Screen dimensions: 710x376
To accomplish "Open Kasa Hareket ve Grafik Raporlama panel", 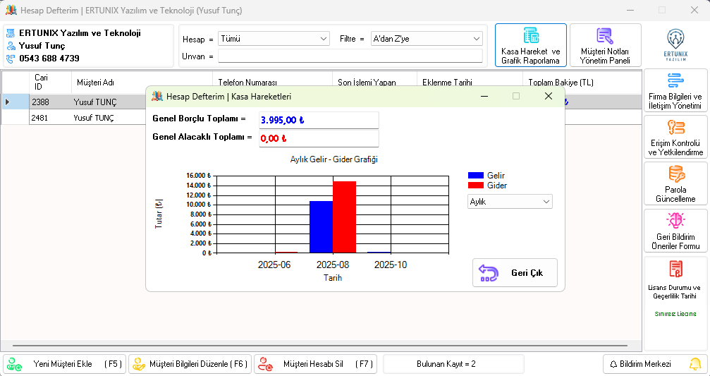I will (530, 45).
